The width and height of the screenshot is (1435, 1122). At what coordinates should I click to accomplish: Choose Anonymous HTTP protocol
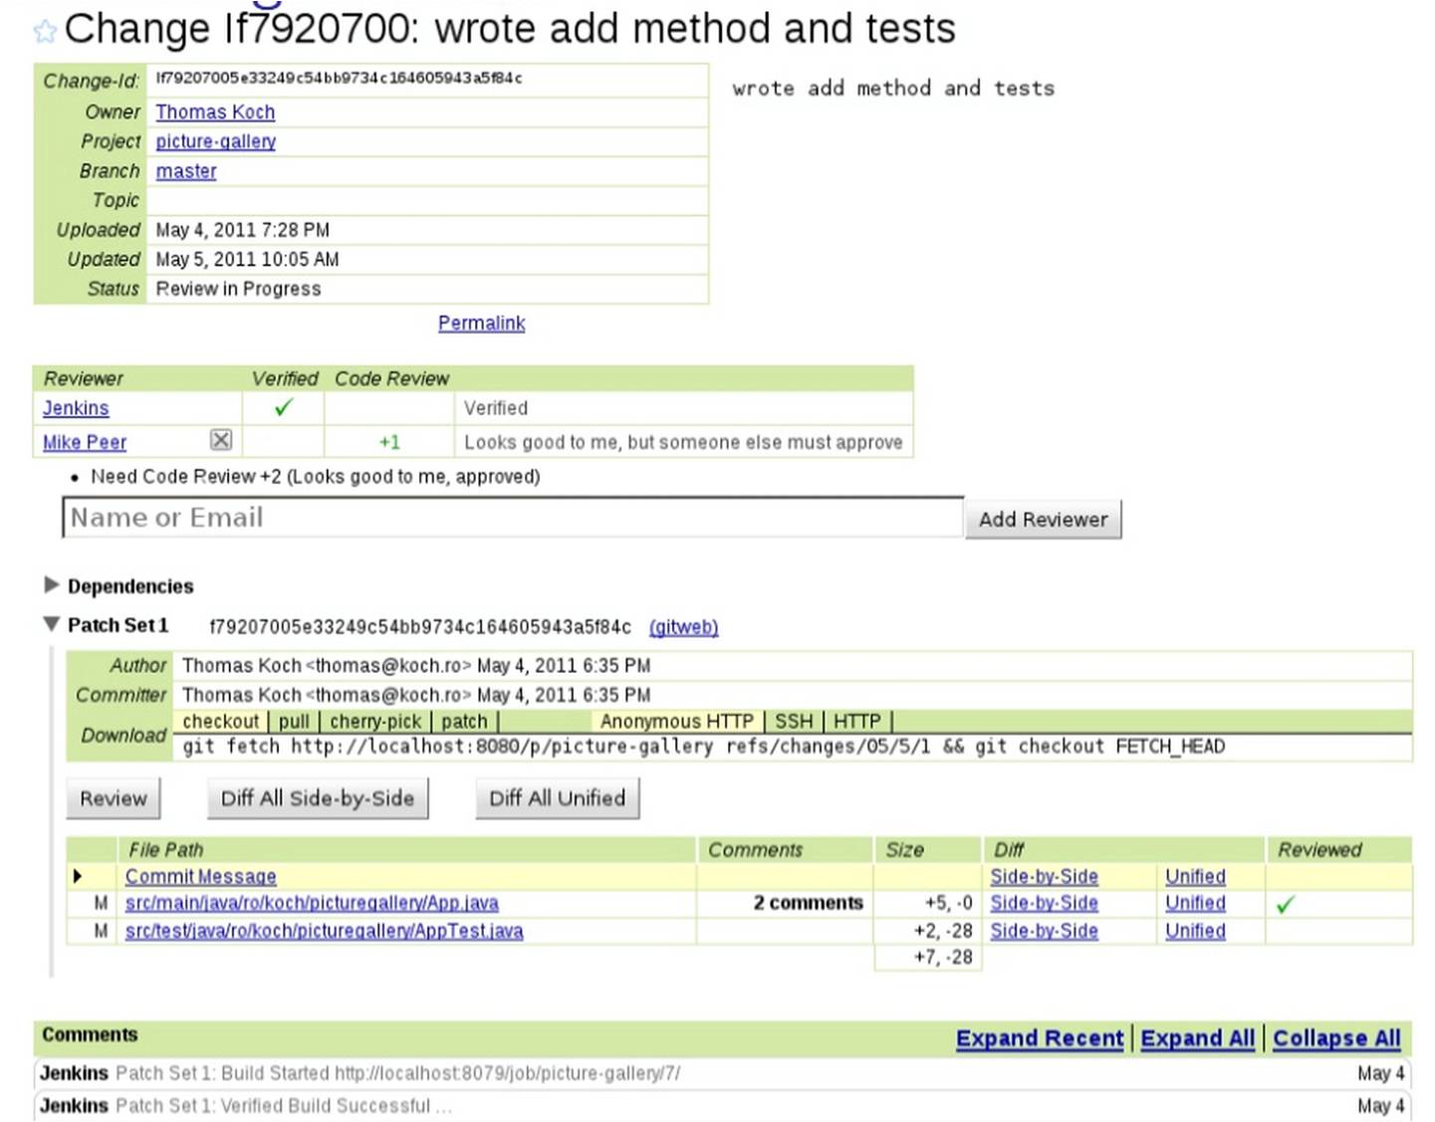click(676, 721)
